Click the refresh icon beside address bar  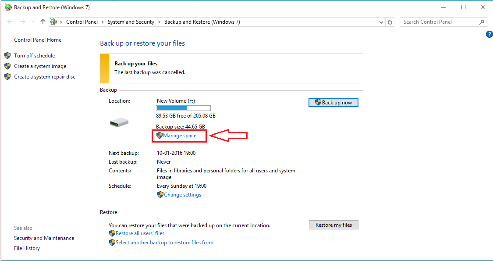point(390,22)
